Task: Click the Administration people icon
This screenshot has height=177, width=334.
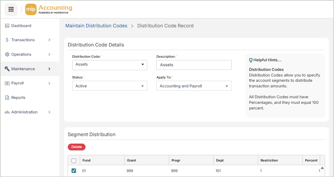Action: pos(7,112)
